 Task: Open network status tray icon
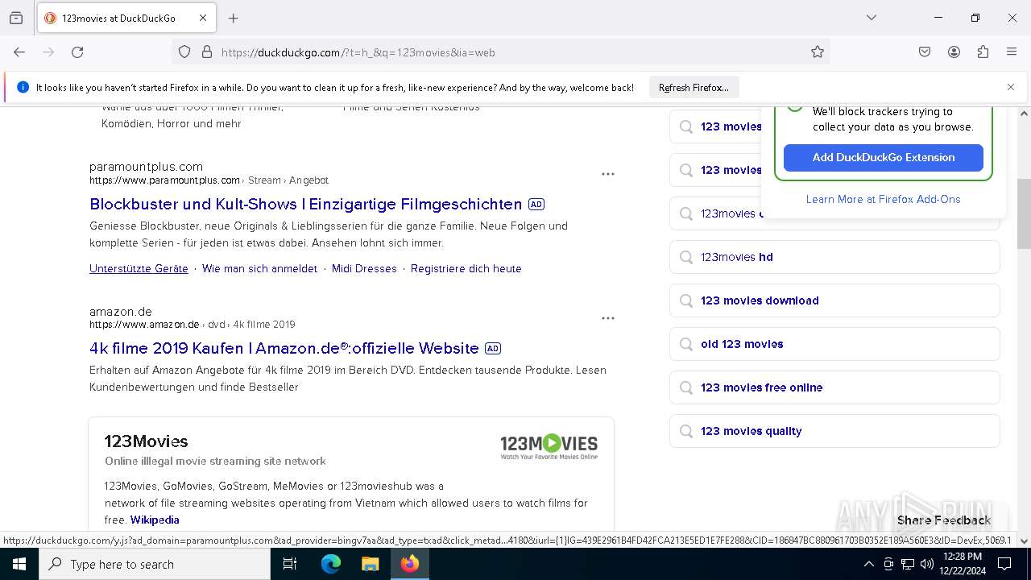point(908,565)
